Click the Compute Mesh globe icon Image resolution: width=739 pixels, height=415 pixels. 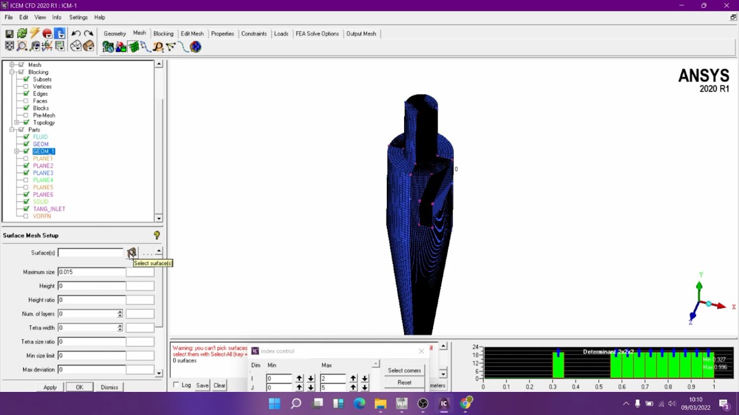click(196, 47)
